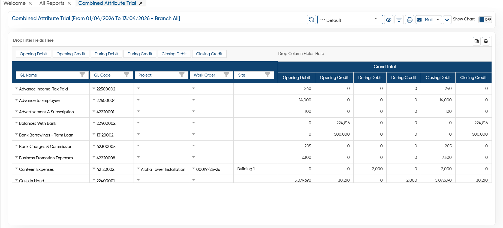Close the Combined Attribute Trial tab

[141, 3]
